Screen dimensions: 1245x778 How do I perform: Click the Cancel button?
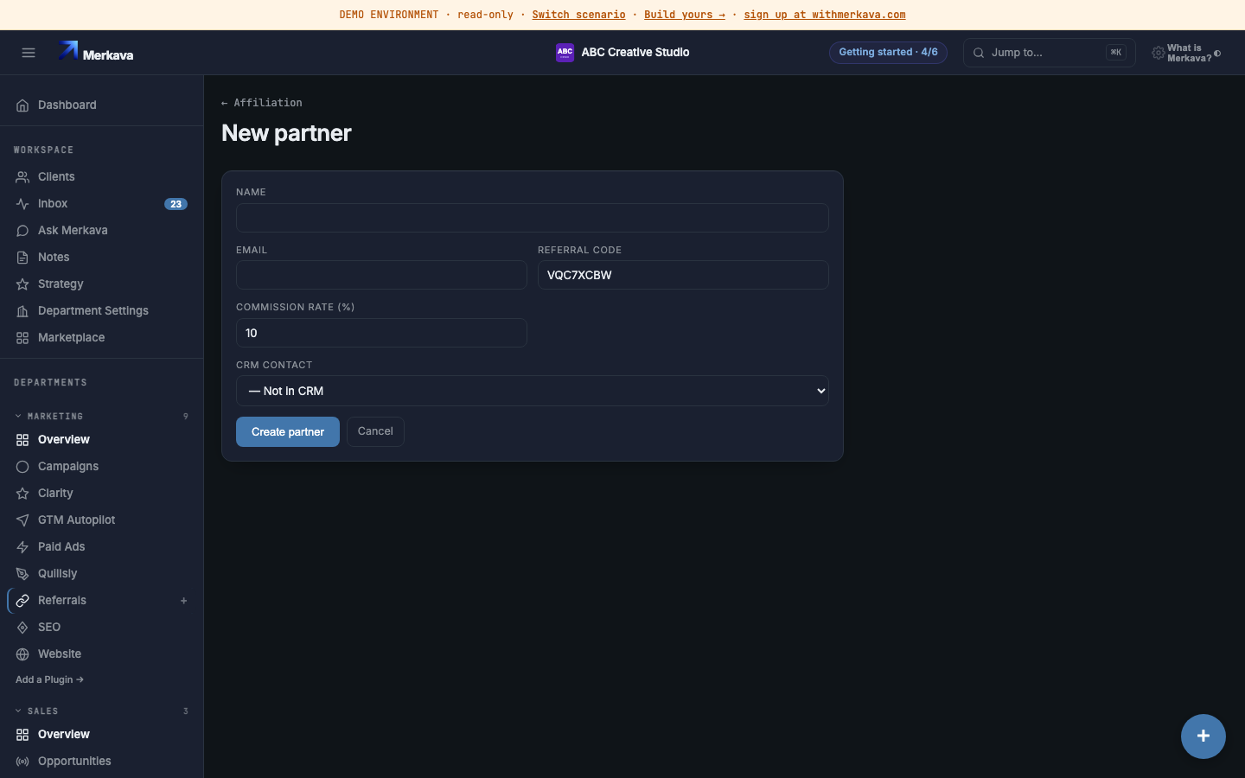(375, 431)
